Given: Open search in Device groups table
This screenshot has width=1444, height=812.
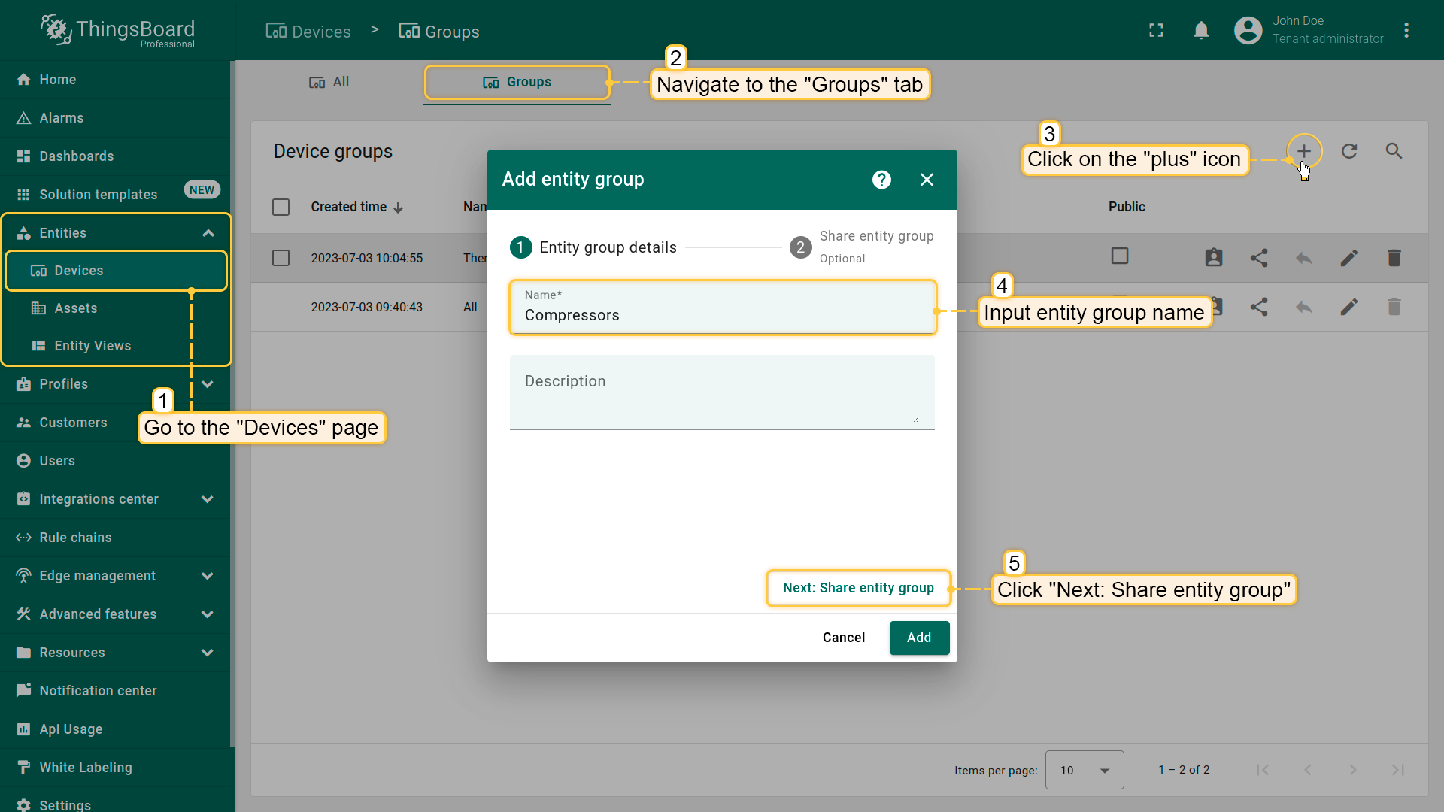Looking at the screenshot, I should pos(1394,151).
